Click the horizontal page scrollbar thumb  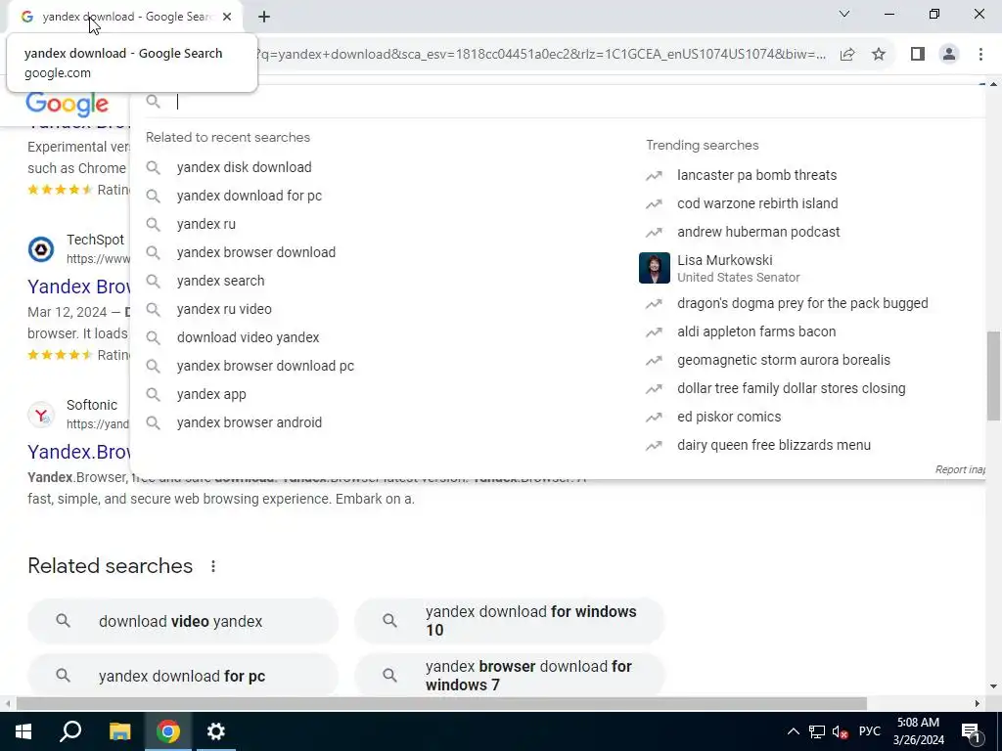441,704
